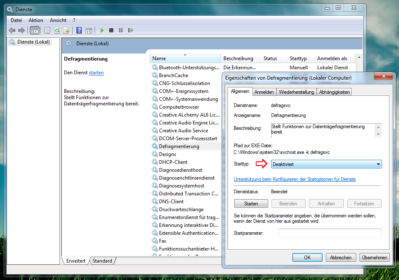
Task: Click the Anmelden als column header
Action: tap(335, 58)
